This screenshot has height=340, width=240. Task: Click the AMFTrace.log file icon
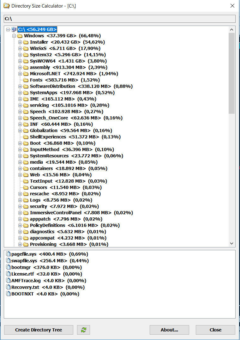(x=8, y=281)
